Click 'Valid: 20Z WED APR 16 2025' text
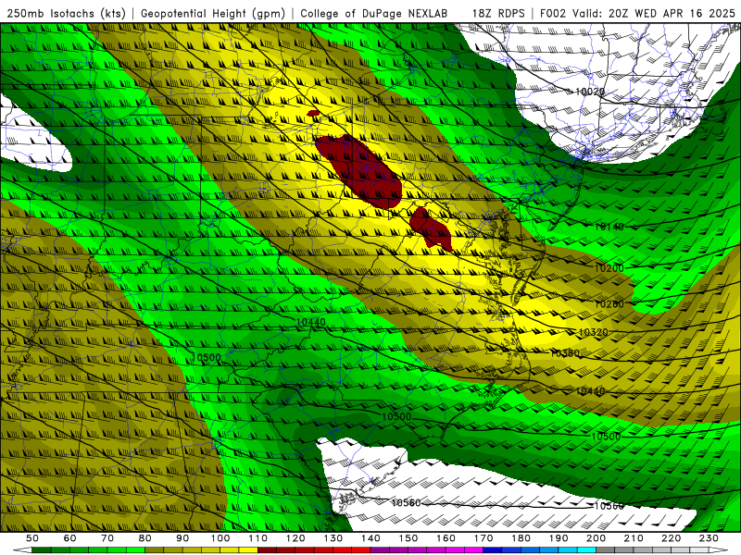Screen dimensions: 741x555 [654, 13]
